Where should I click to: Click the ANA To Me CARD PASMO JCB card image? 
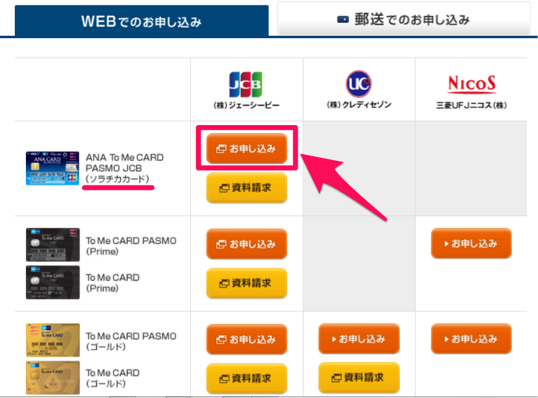(52, 168)
